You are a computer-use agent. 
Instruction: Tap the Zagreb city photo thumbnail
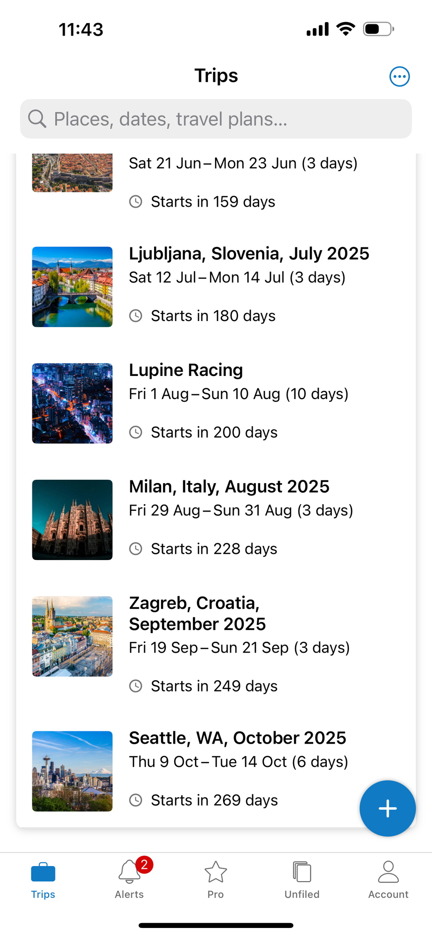tap(72, 636)
